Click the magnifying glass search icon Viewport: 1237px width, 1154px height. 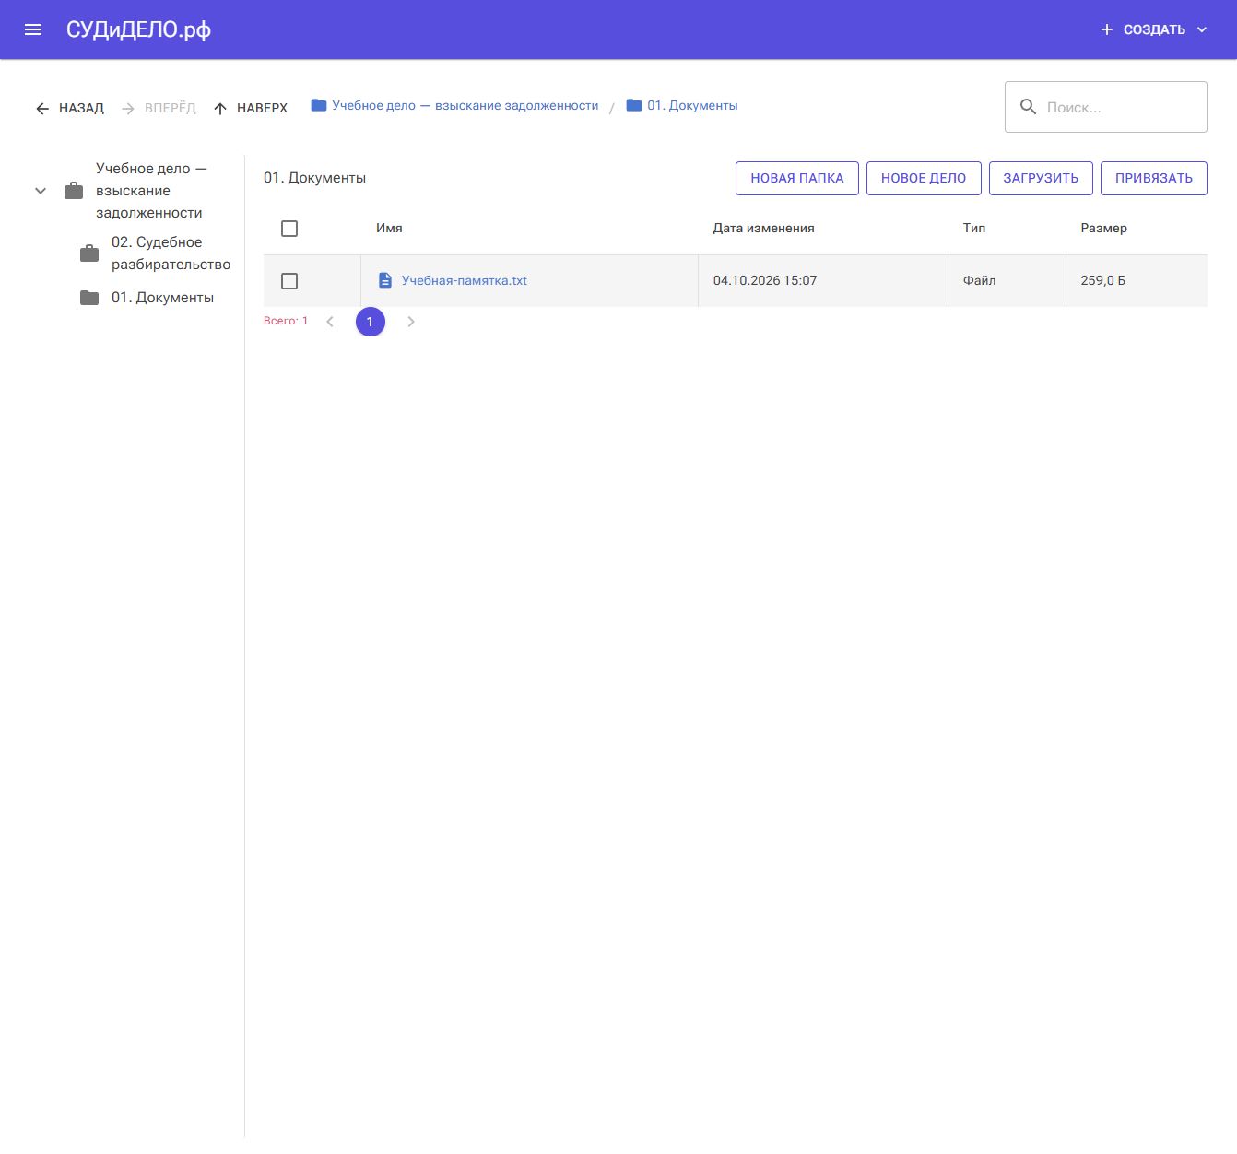[1028, 107]
